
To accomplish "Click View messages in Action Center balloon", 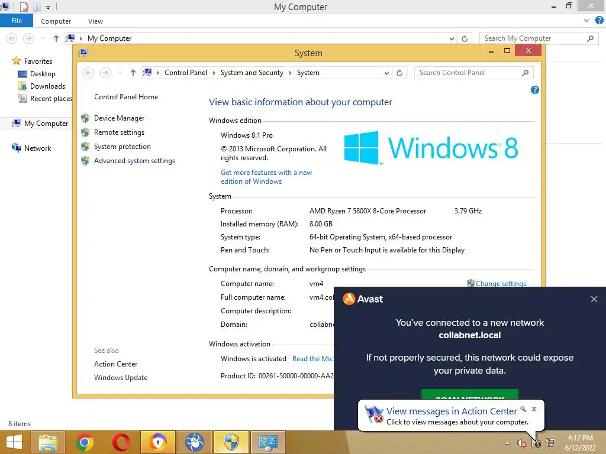I will click(x=452, y=411).
